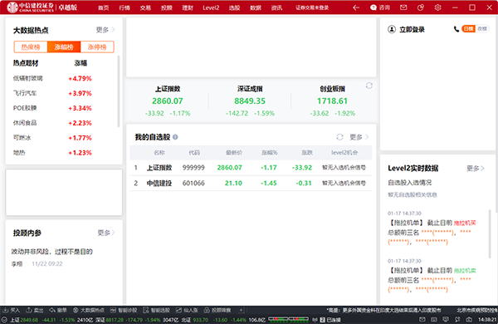Screen dimensions: 498x324
Task: Click the plus icon in bottom toolbar
Action: (241, 310)
